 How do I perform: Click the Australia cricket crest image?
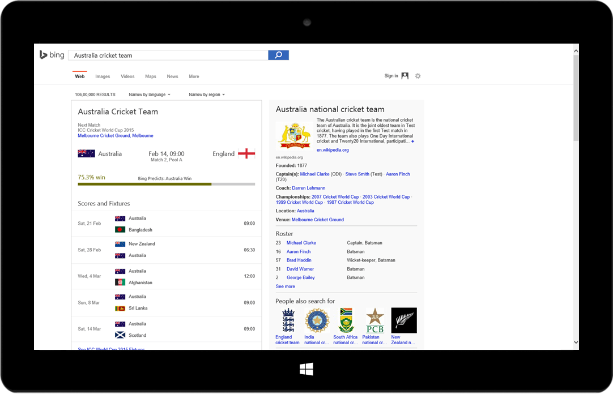click(x=295, y=135)
